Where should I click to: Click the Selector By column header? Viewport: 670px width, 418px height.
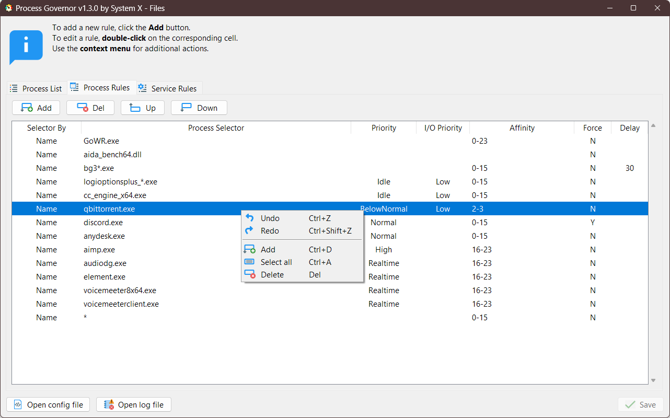pyautogui.click(x=47, y=128)
